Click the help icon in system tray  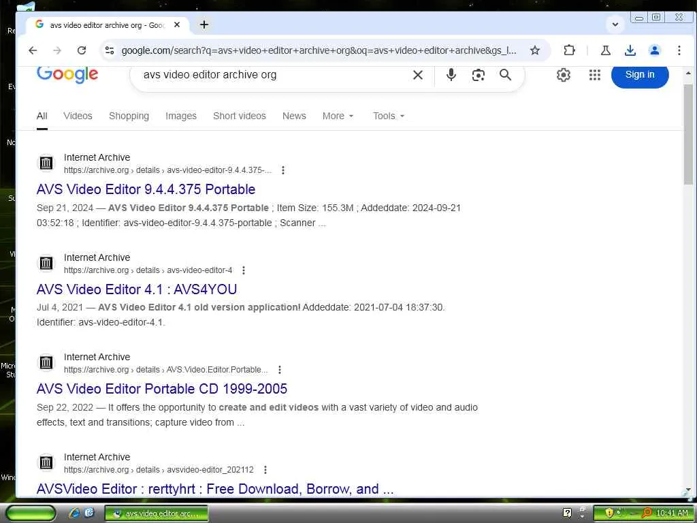567,513
